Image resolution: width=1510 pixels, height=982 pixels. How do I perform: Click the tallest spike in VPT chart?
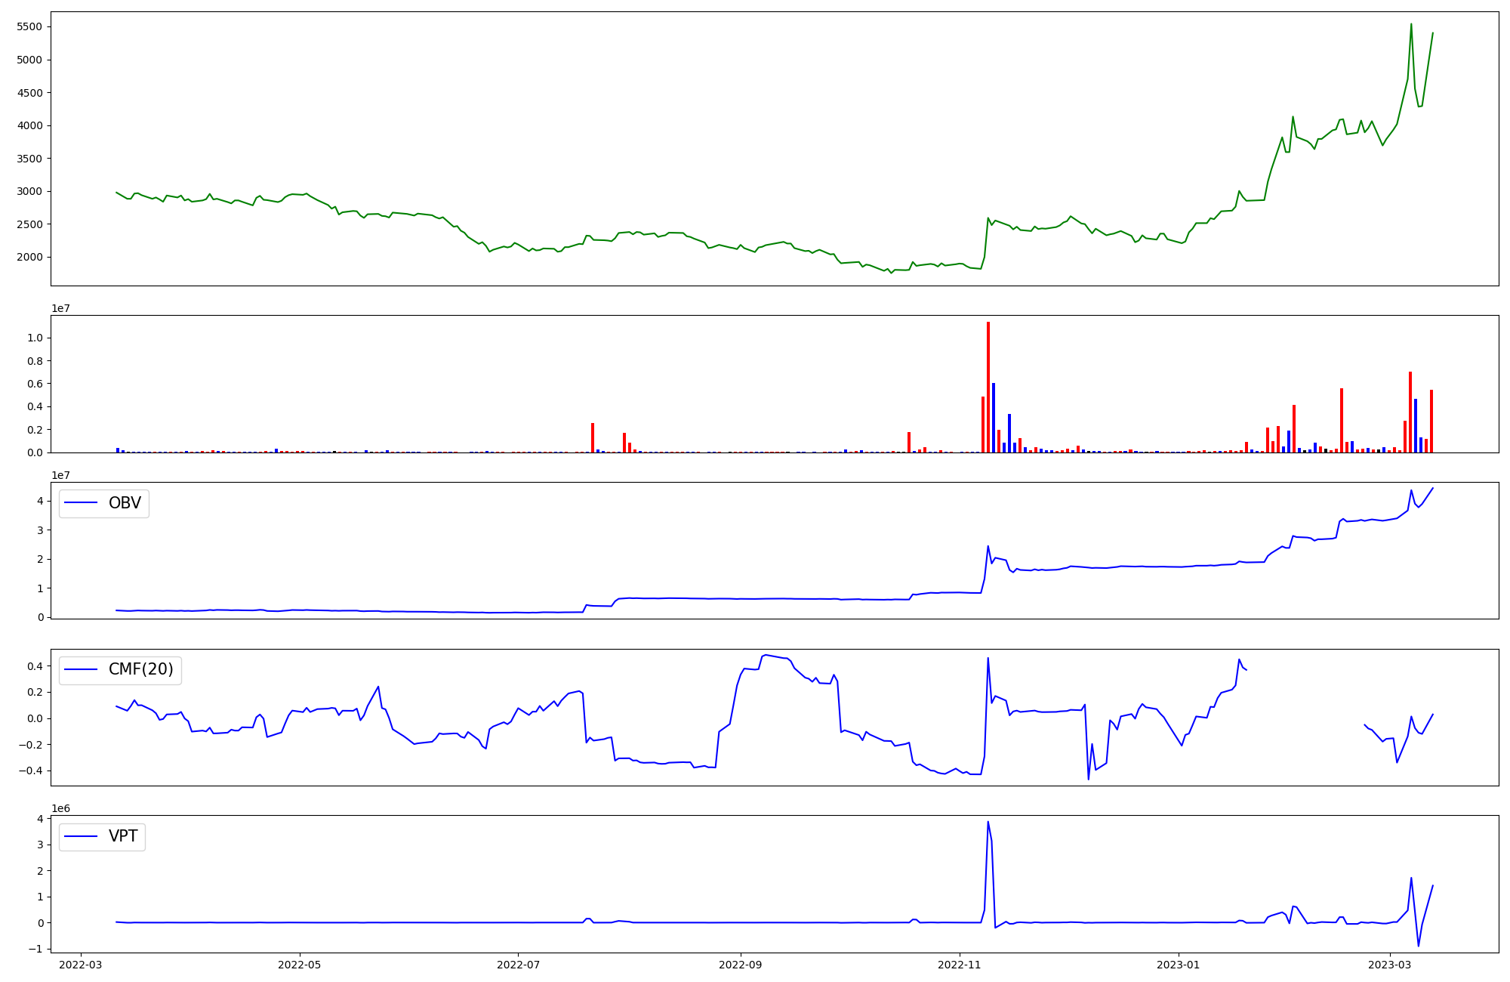pos(988,823)
